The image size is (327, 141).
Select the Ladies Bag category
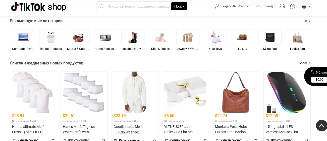297,38
